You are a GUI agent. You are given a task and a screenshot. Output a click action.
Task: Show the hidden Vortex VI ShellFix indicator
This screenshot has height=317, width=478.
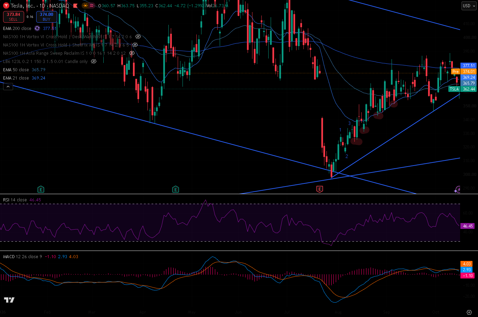[135, 45]
